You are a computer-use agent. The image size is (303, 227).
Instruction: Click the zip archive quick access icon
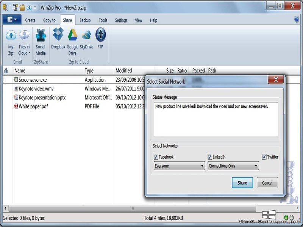click(x=15, y=7)
